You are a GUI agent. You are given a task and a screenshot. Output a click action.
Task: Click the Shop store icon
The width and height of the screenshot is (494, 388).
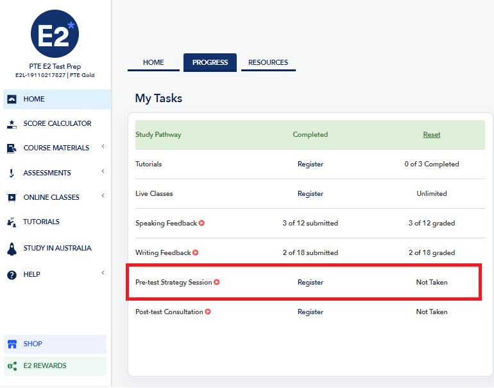click(12, 344)
